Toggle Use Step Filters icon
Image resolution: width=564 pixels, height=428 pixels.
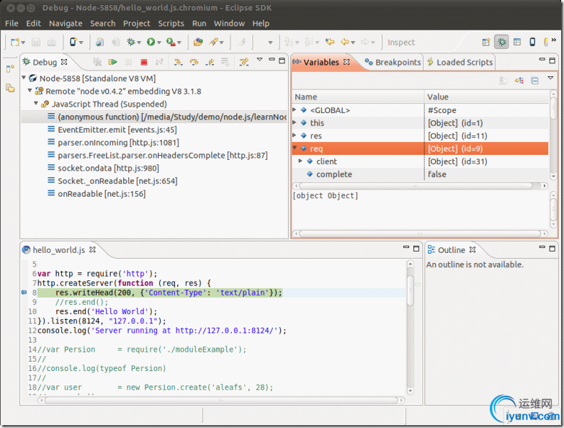(244, 62)
